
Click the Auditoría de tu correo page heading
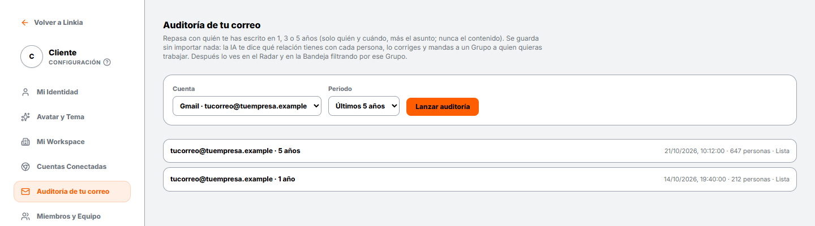(x=212, y=25)
